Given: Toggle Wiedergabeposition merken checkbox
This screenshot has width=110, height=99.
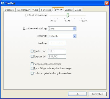Looking at the screenshot, I should (32, 64).
